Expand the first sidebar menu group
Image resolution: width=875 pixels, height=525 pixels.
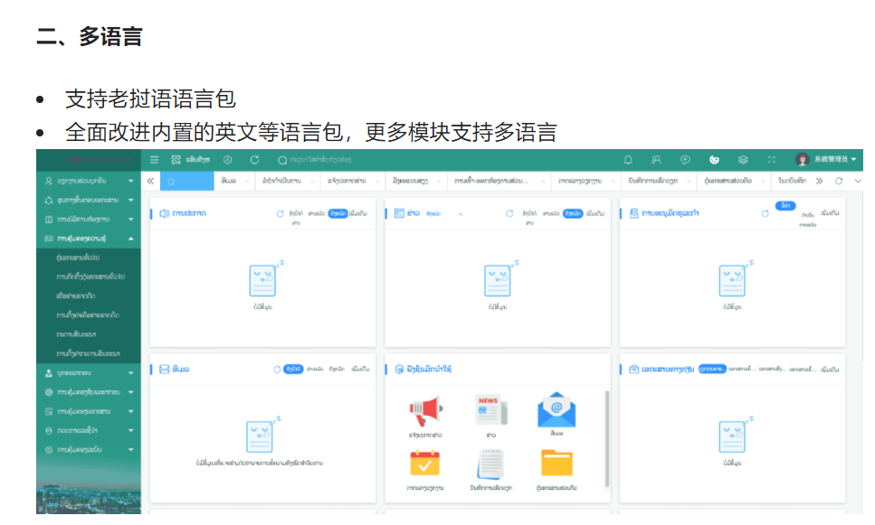[89, 181]
